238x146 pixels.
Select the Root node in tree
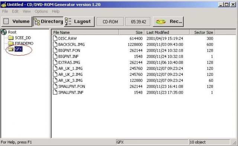pyautogui.click(x=12, y=32)
